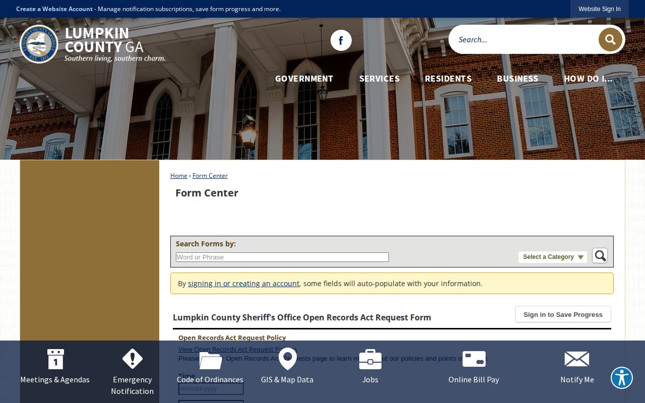
Task: Click the Form Center search magnifier icon
Action: (600, 256)
